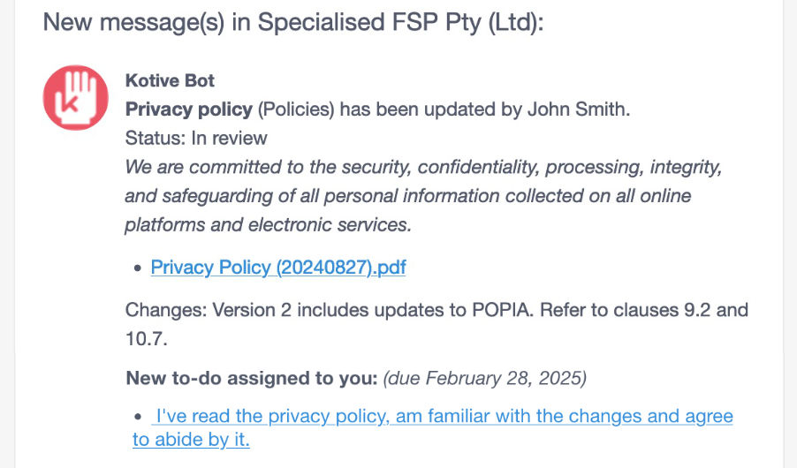Click the 'Status: In review' line
The image size is (797, 468).
196,139
